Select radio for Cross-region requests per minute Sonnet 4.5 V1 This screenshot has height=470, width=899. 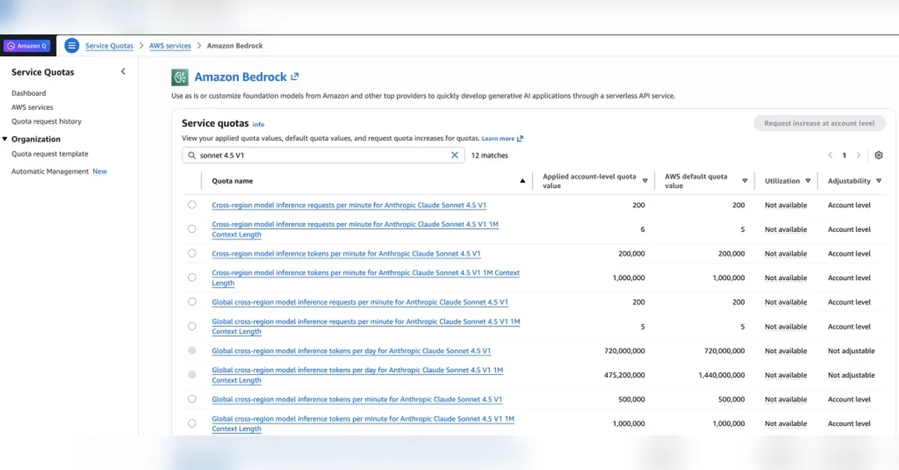pos(192,204)
